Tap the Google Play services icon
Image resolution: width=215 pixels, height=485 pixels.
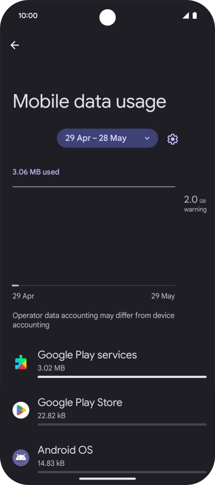21,362
